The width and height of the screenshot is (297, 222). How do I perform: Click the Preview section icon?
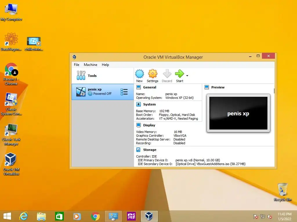point(207,87)
